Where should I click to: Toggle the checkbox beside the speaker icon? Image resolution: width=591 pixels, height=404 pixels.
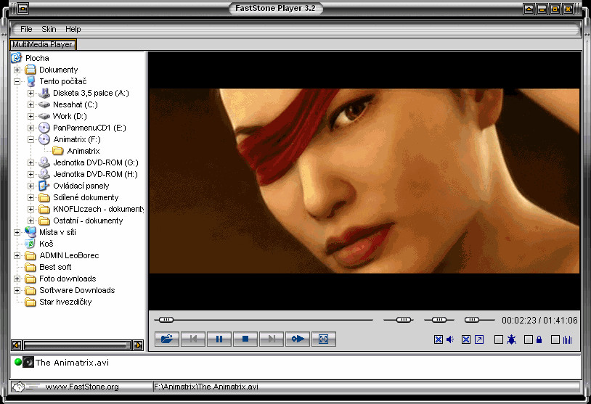439,339
